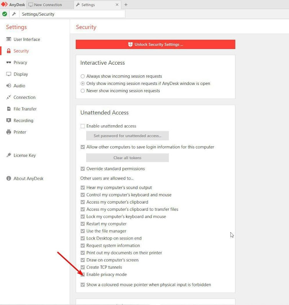Open the License Key page
289x305 pixels.
[x=24, y=155]
